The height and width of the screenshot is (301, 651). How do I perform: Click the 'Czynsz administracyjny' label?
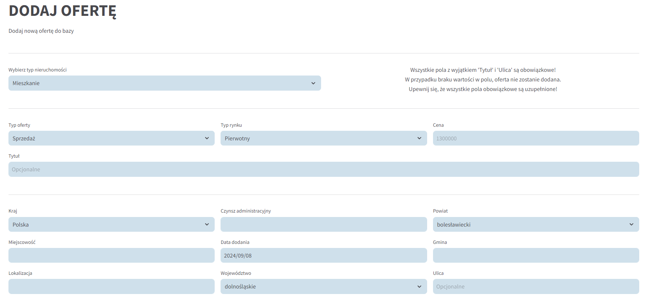[246, 211]
